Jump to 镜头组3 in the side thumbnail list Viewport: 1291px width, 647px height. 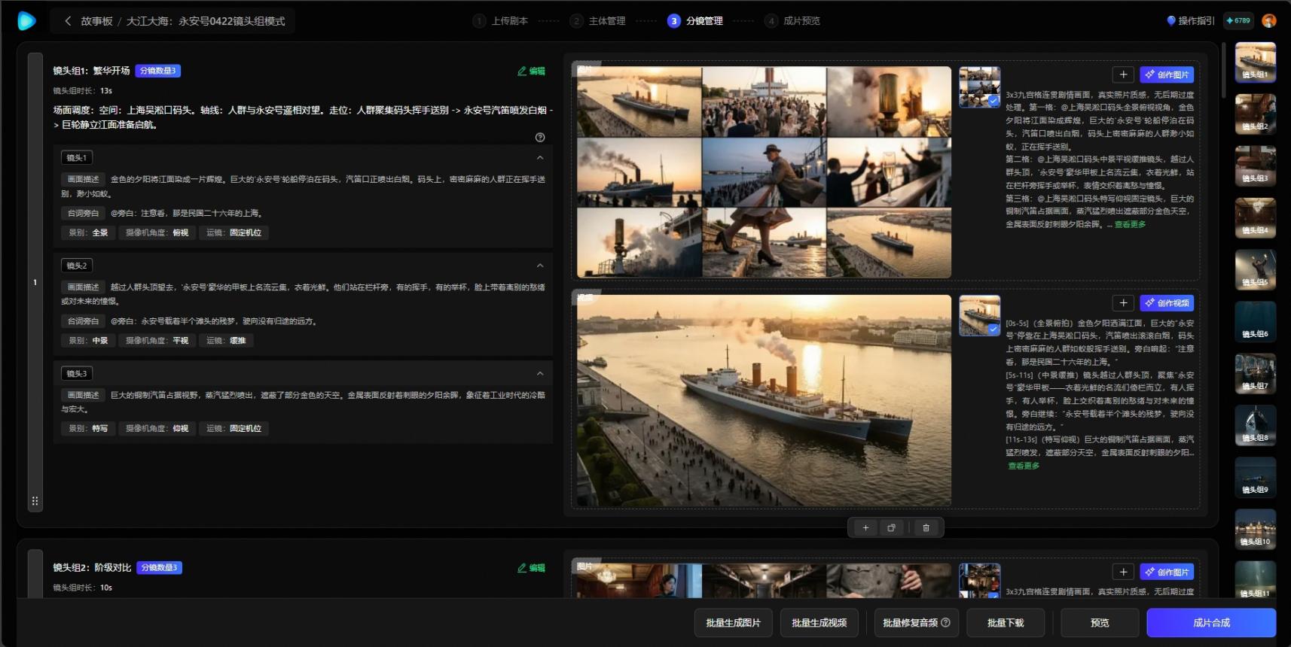[x=1256, y=166]
